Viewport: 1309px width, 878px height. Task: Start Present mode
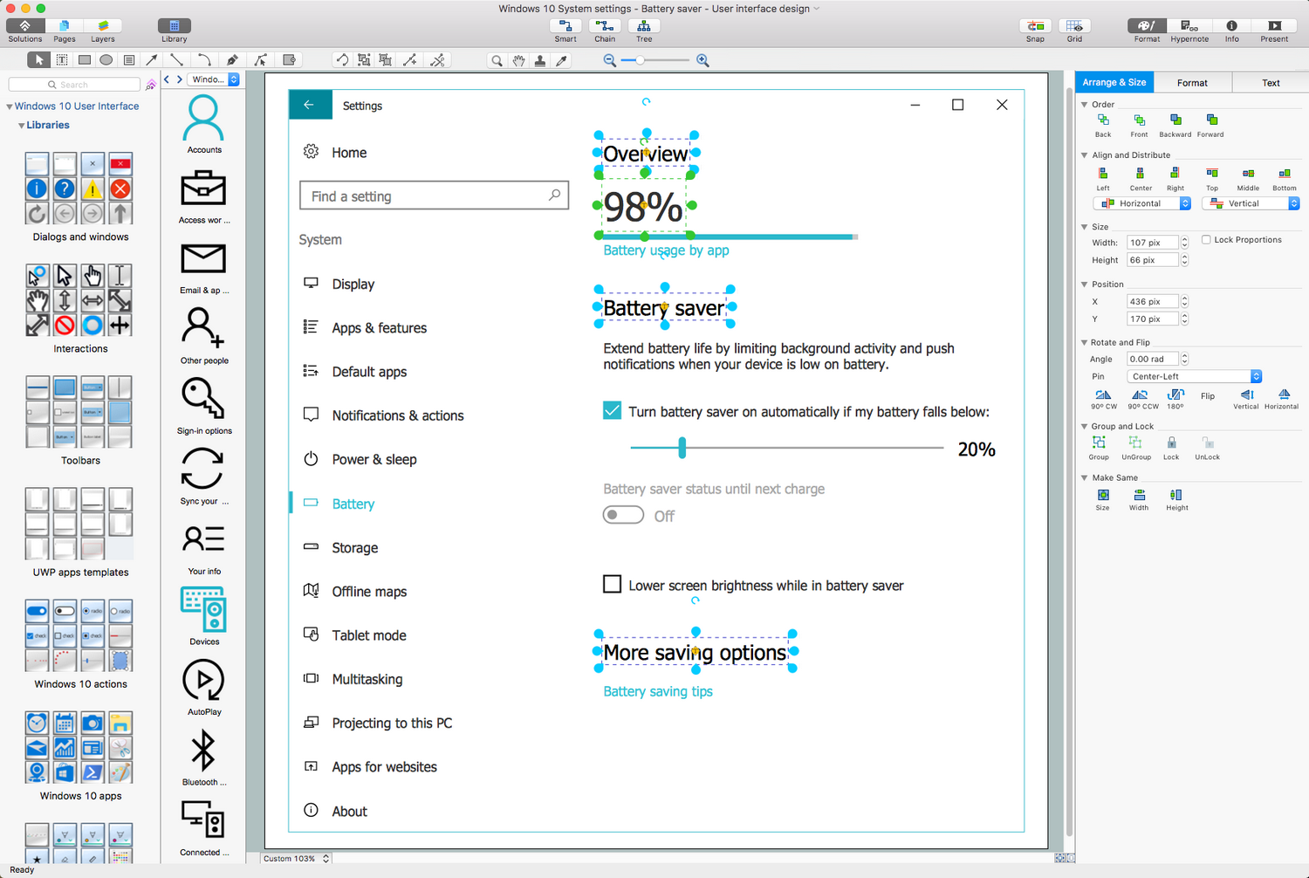click(x=1274, y=31)
